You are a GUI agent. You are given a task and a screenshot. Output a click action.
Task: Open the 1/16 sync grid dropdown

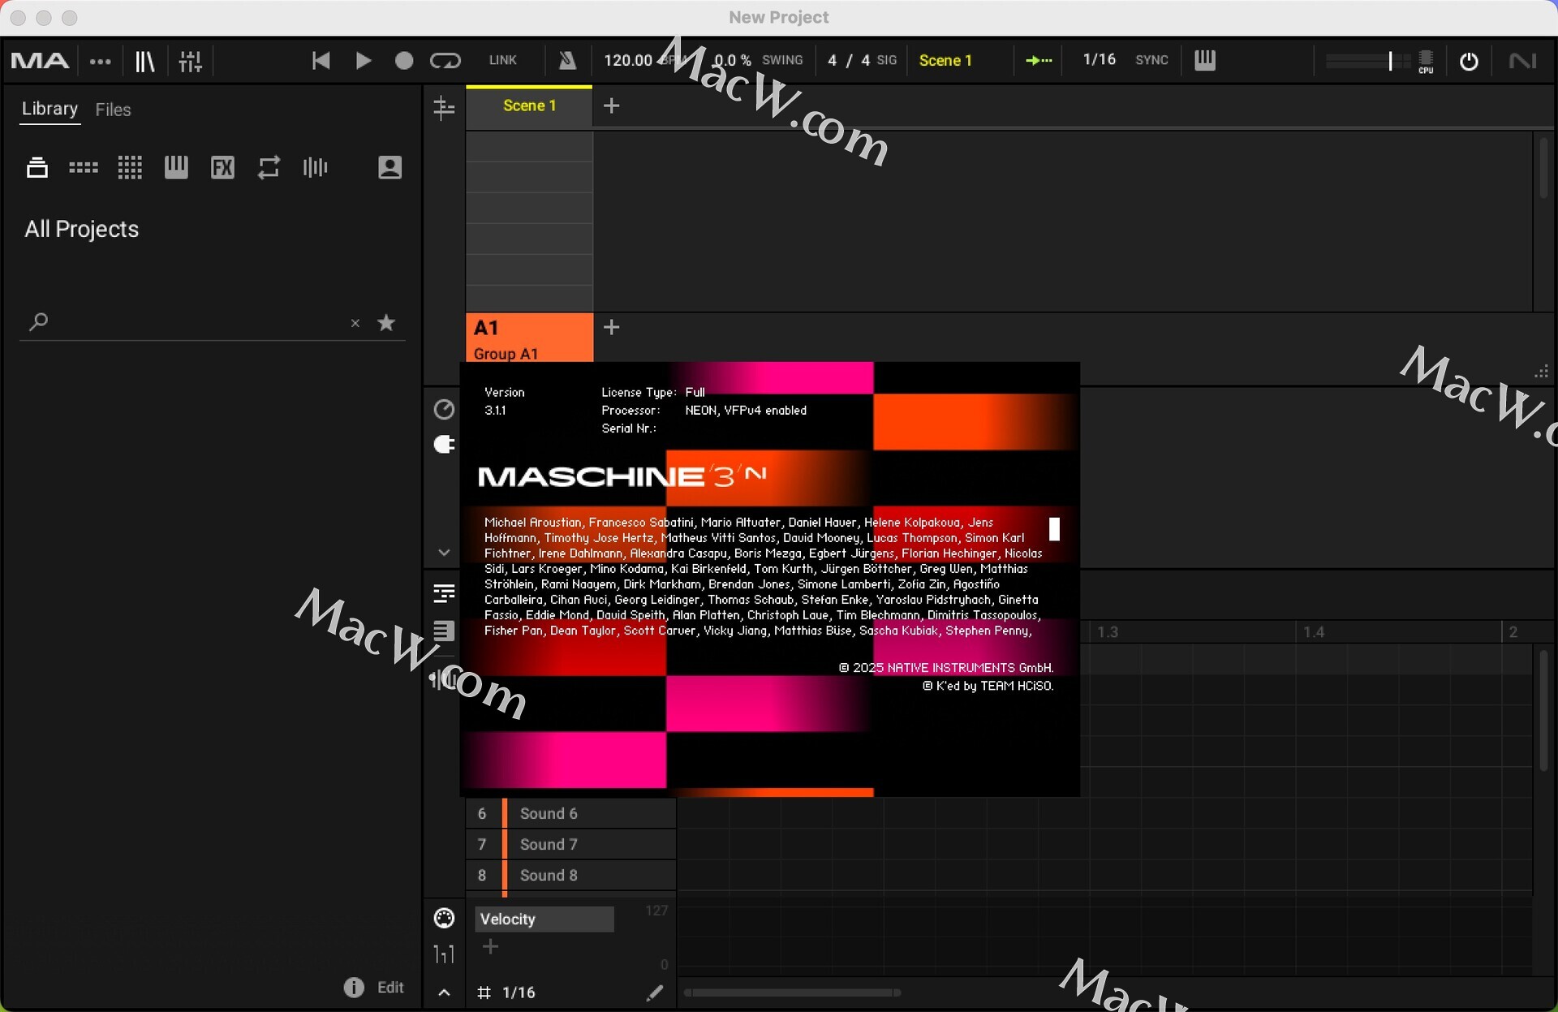point(1100,59)
